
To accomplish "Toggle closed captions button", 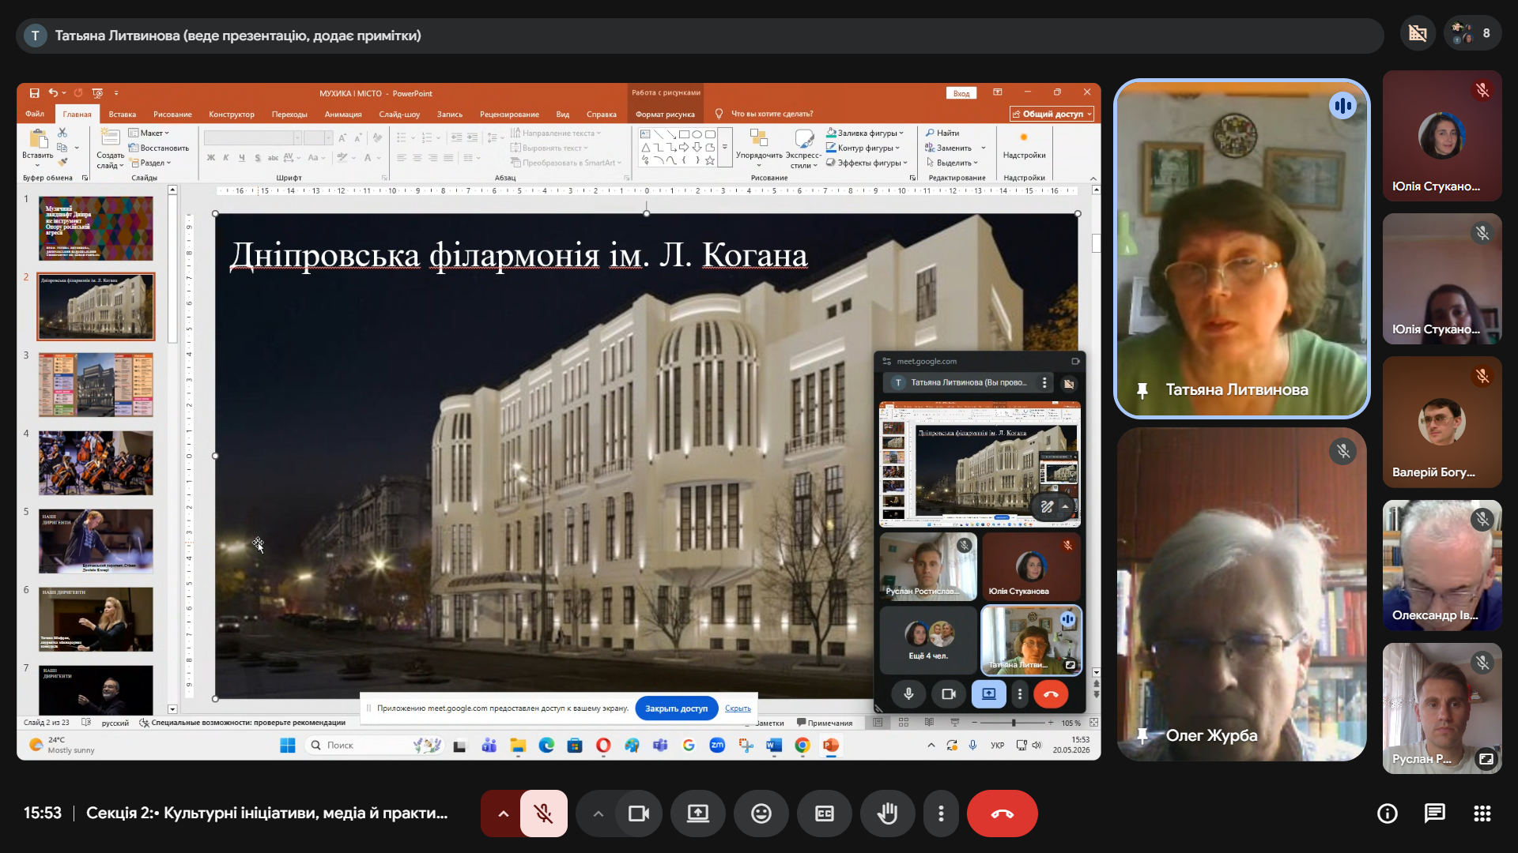I will 824,814.
